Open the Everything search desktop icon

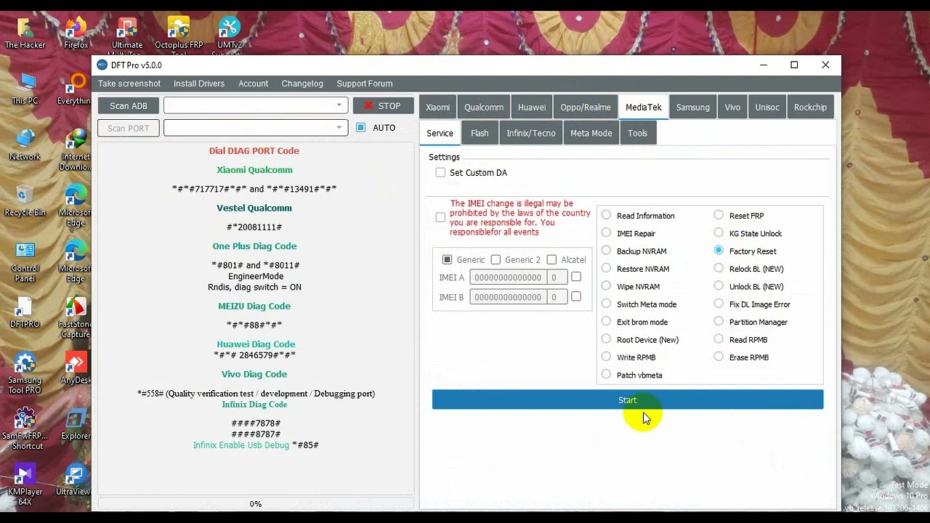(x=76, y=87)
